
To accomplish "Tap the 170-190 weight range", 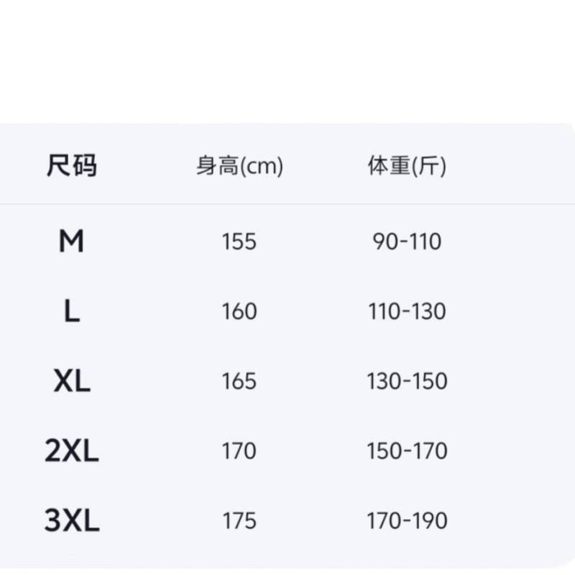I will [407, 520].
